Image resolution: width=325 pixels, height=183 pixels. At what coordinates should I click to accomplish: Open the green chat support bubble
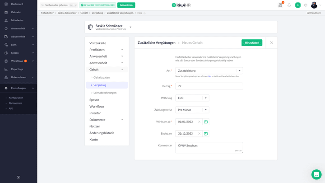coord(316,174)
